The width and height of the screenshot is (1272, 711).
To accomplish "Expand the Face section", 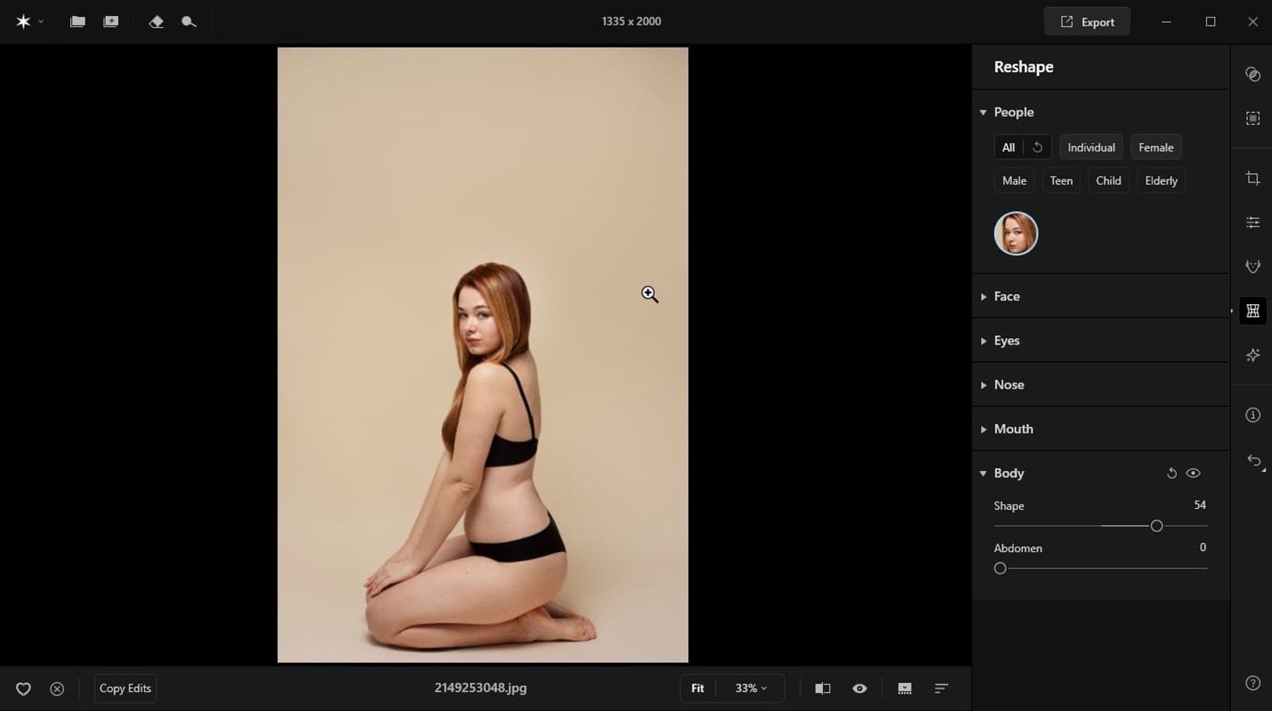I will [x=983, y=296].
